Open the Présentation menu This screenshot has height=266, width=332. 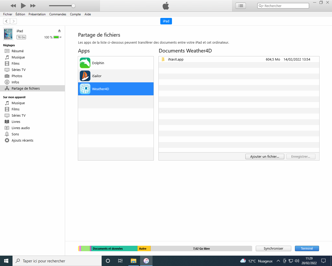coord(37,14)
